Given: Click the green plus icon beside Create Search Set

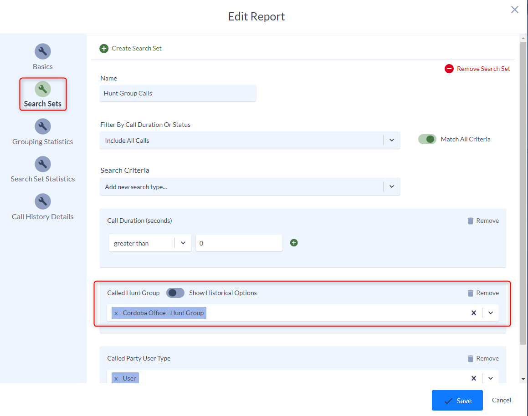Looking at the screenshot, I should click(104, 48).
